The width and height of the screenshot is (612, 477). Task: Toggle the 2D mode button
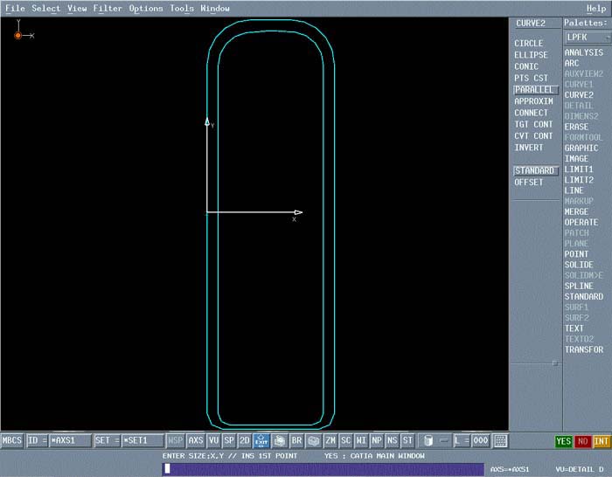[245, 441]
